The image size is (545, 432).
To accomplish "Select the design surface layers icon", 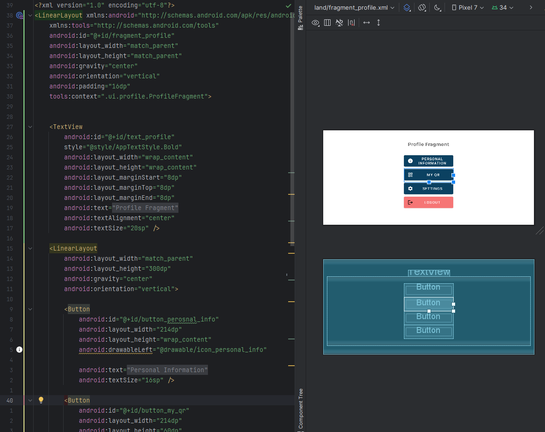I will tap(407, 8).
